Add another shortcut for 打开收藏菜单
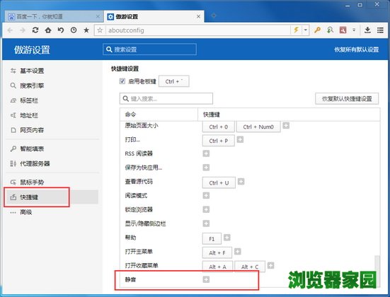Viewport: 390px width, 297px height. pos(270,265)
